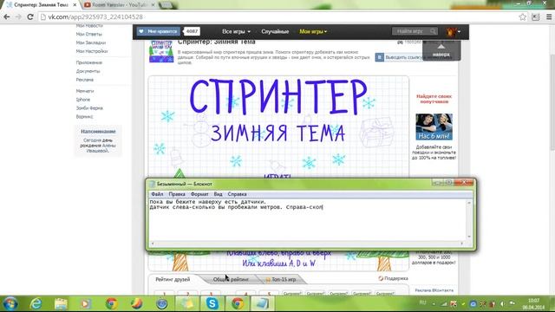Switch to Notepad via taskbar icon
This screenshot has height=312, width=555.
262,303
